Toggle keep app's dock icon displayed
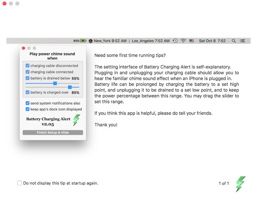The width and height of the screenshot is (257, 200). (28, 109)
